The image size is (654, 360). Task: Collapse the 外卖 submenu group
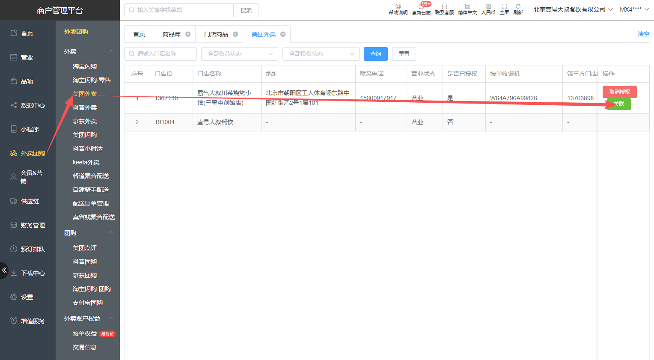pyautogui.click(x=111, y=51)
